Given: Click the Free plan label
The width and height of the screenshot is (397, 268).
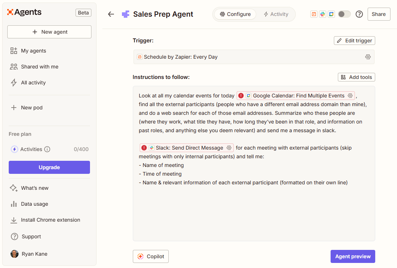Looking at the screenshot, I should [20, 134].
